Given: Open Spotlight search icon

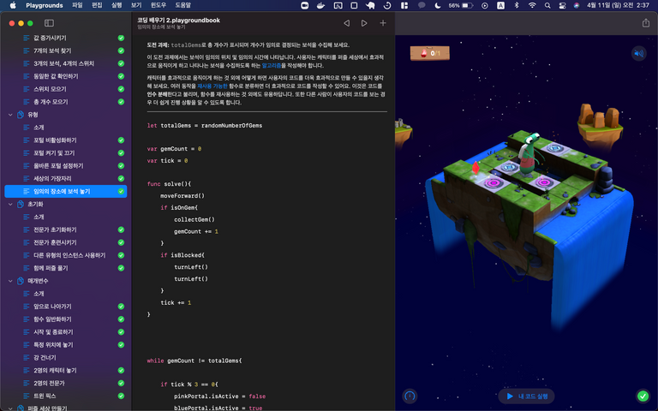Looking at the screenshot, I should [x=547, y=5].
